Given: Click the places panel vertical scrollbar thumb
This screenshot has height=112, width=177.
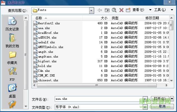Looking at the screenshot, I should [26, 55].
